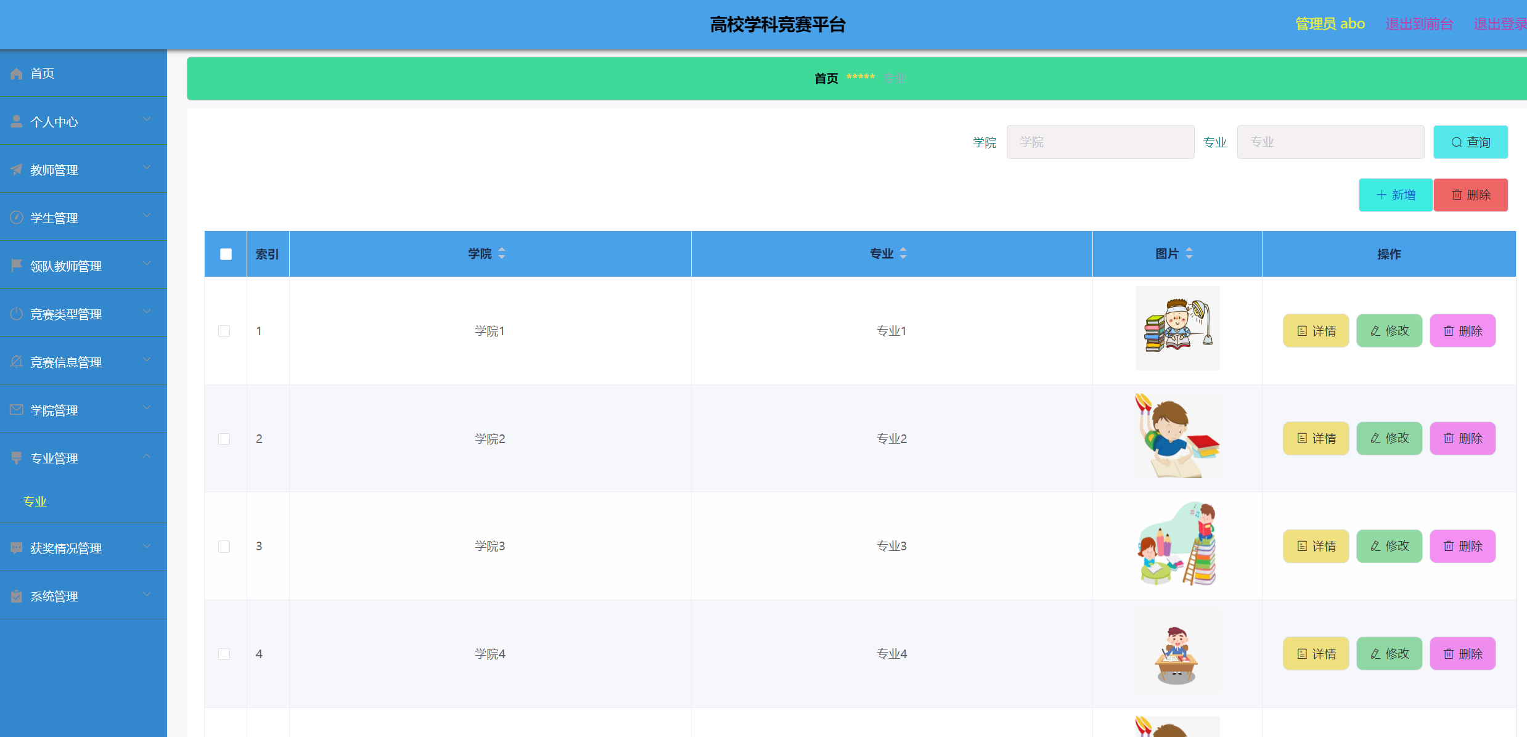This screenshot has width=1527, height=737.
Task: Click 退出到前台 link in header
Action: (x=1419, y=24)
